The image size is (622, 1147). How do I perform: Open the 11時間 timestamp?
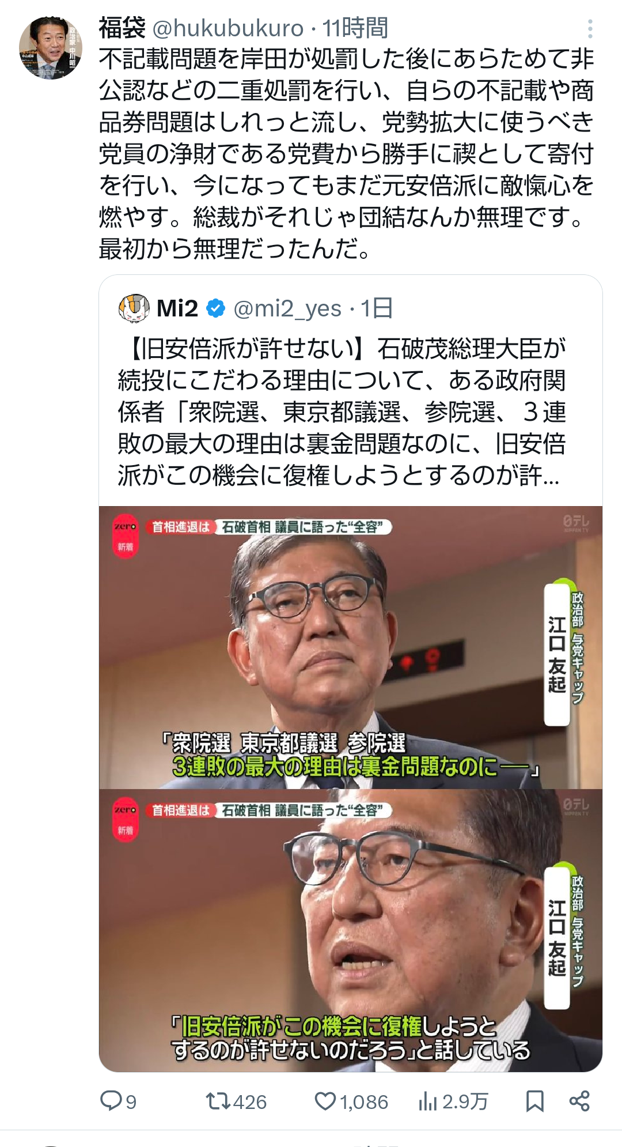click(355, 28)
